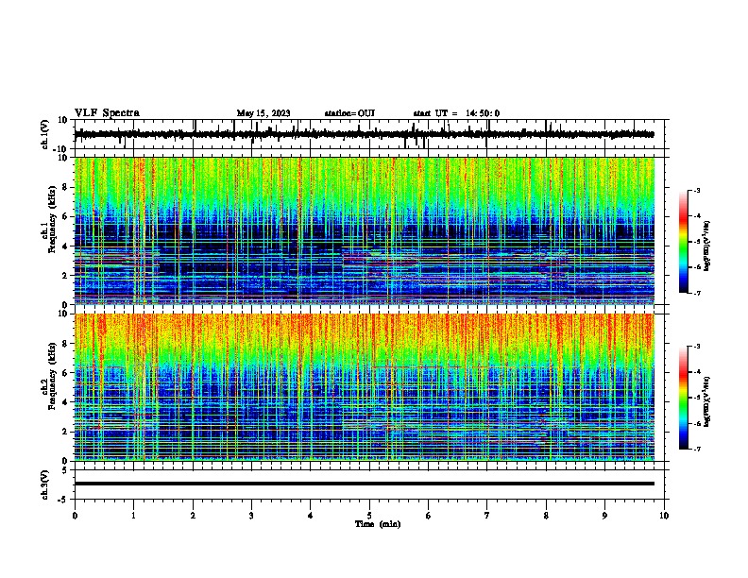The width and height of the screenshot is (748, 578).
Task: Click the "4" kHz tick on ch.1 spectrogram
Action: click(x=65, y=246)
